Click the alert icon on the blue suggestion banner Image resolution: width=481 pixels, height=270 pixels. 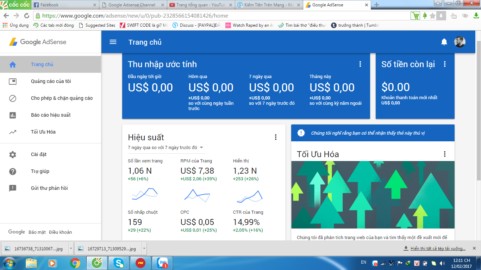point(301,133)
